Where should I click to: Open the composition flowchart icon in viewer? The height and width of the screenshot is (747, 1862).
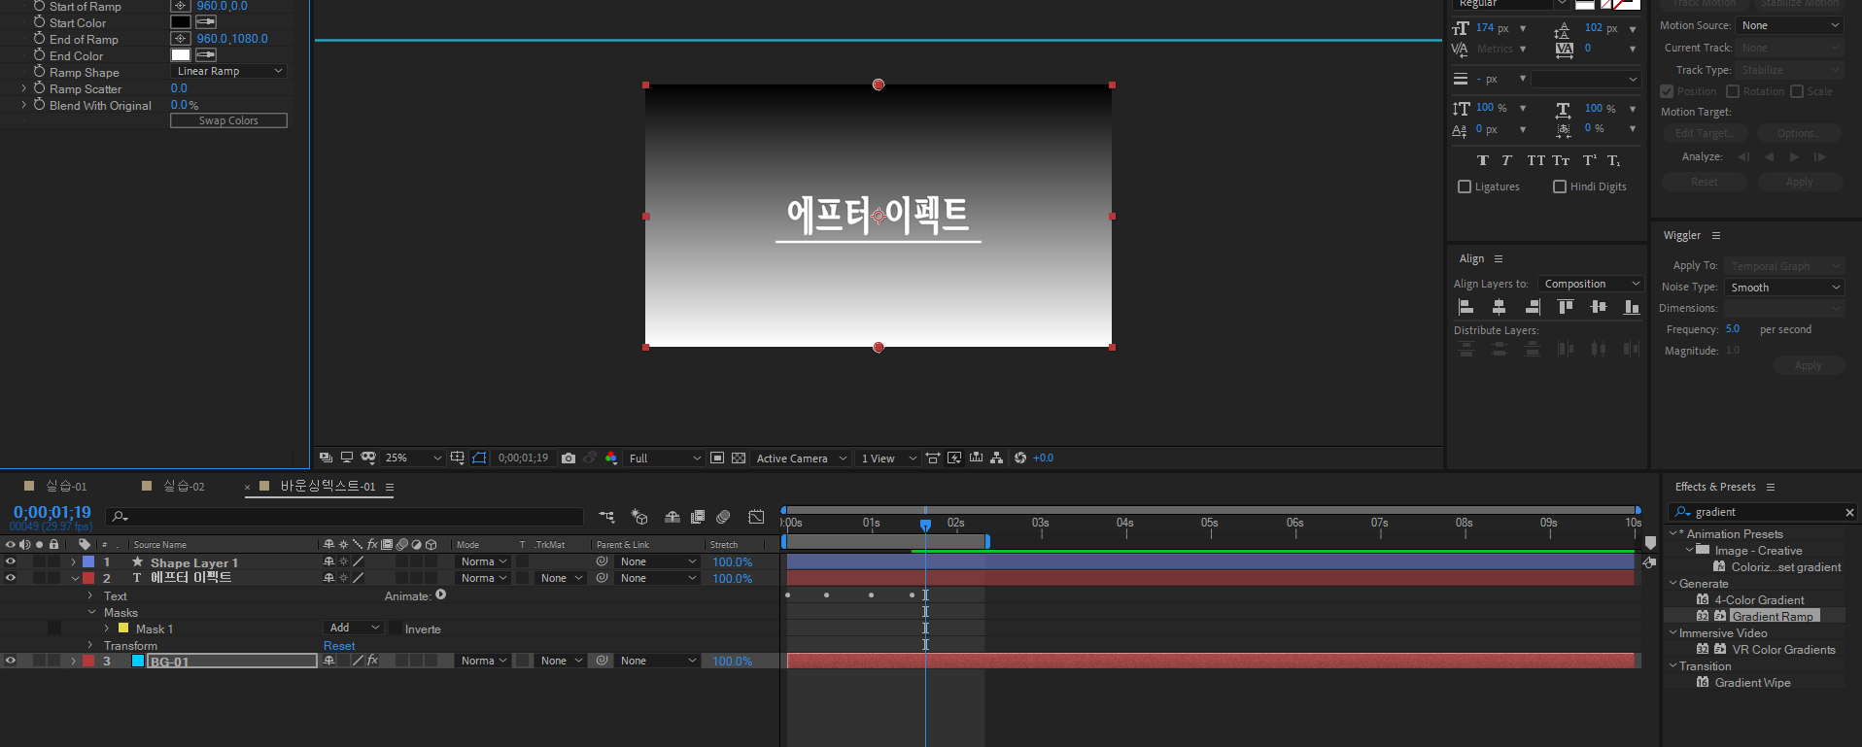[996, 458]
